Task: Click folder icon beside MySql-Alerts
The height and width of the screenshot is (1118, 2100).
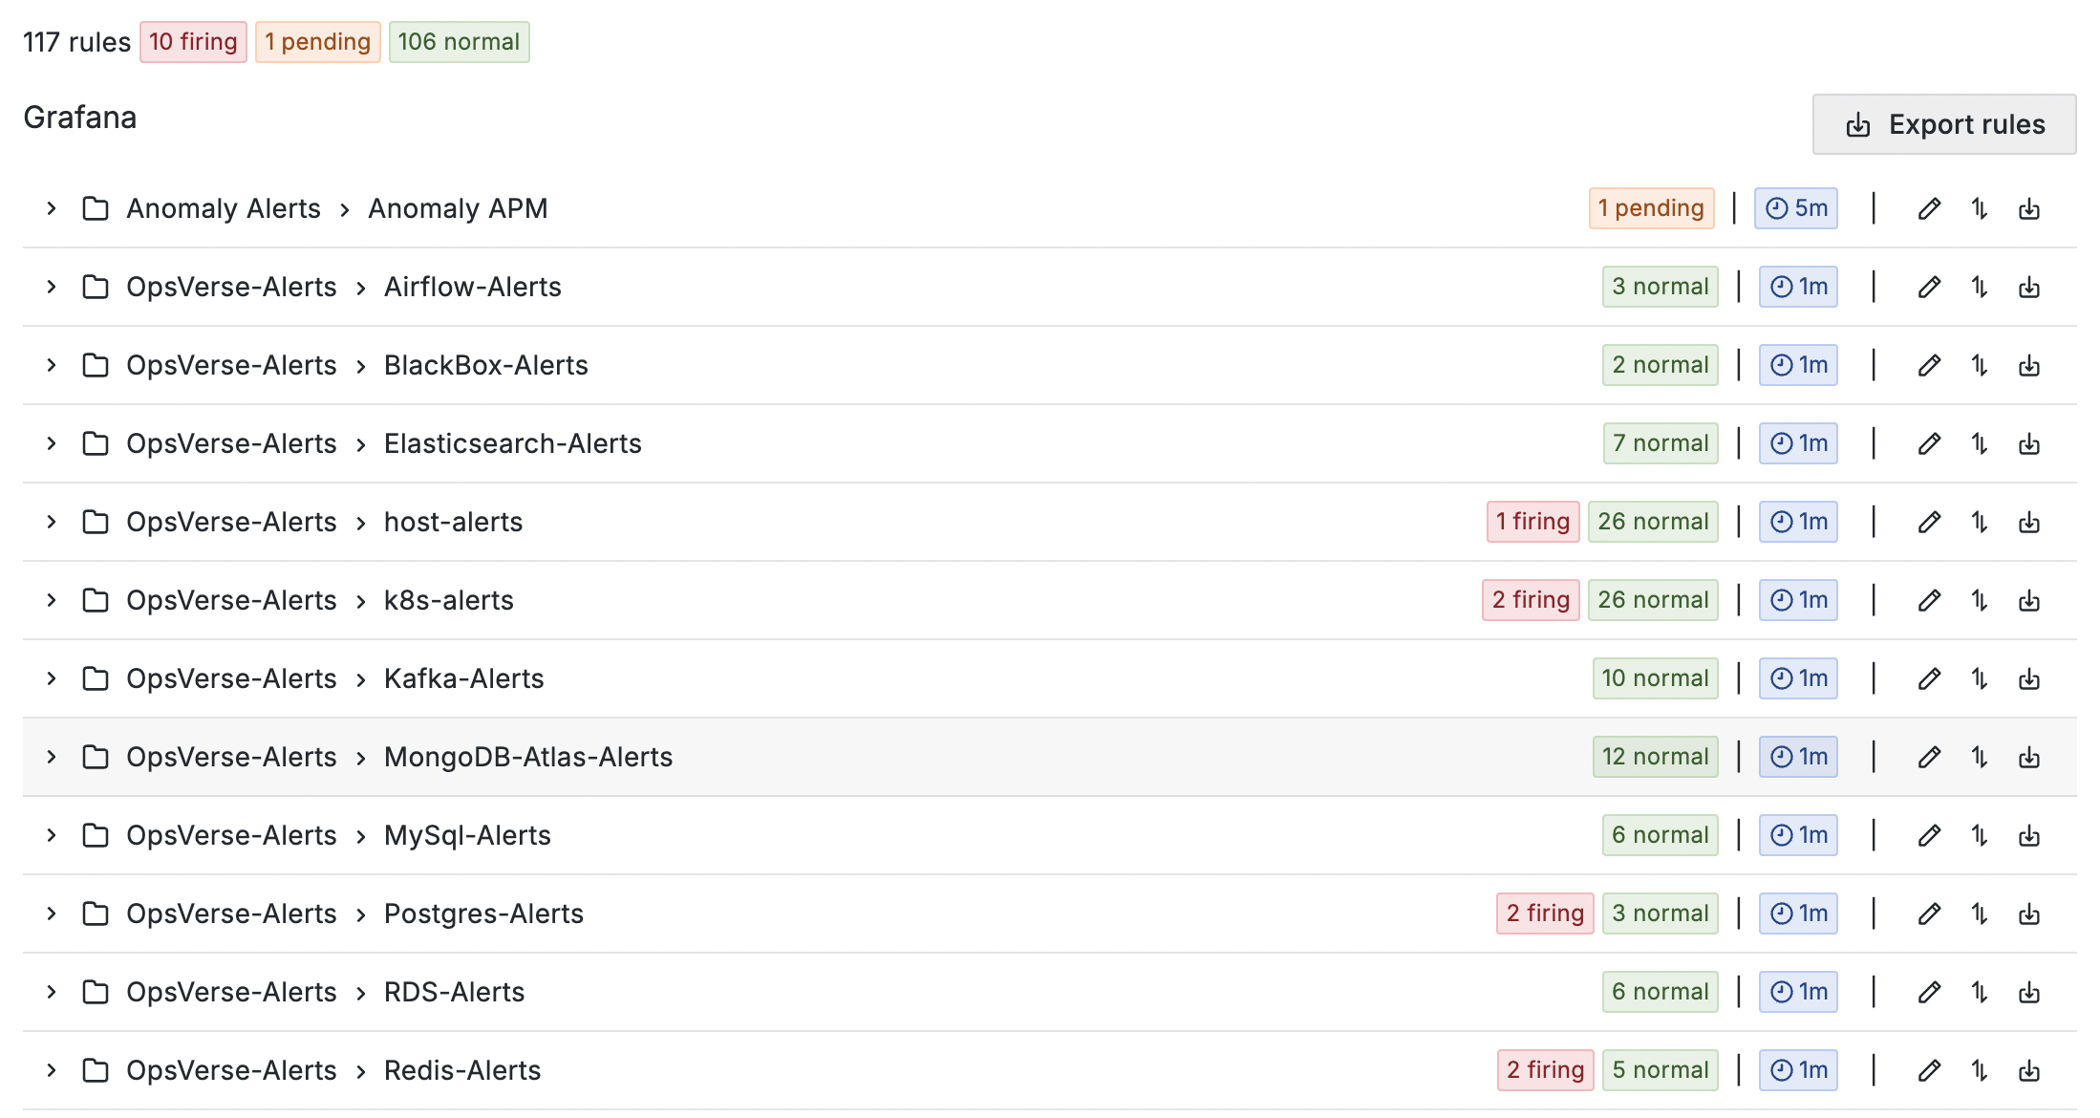Action: point(96,835)
